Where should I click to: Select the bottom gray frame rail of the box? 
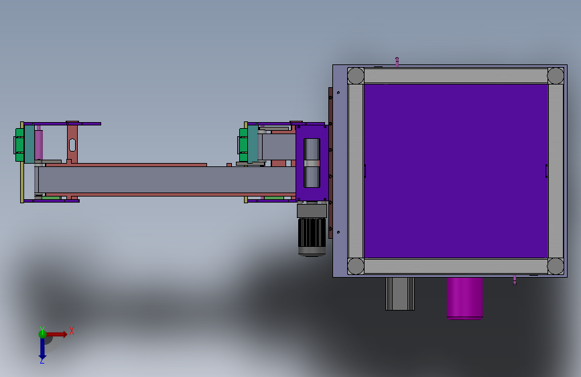tap(456, 266)
